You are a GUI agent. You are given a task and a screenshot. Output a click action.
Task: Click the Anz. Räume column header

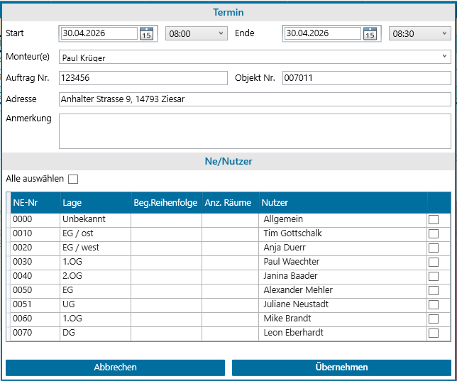[x=231, y=203]
